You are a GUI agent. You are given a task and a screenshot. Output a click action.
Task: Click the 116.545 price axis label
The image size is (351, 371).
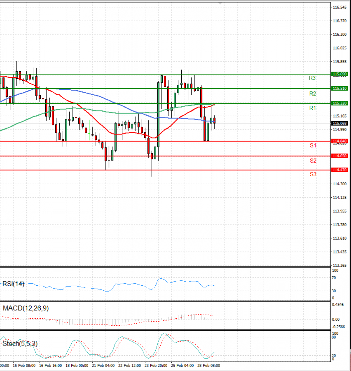point(339,7)
